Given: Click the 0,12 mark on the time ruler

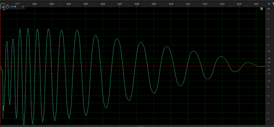Looking at the screenshot, I should point(205,4).
